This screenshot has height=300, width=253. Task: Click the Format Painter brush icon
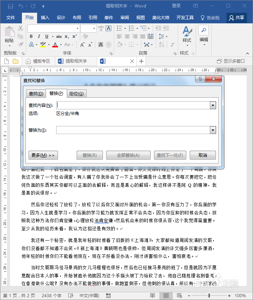[20, 44]
